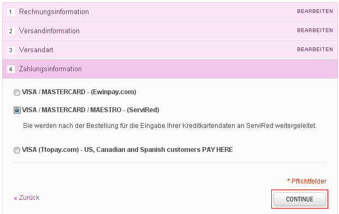
Task: Click the VISA / MASTERCARD (Ewinpay.com) label
Action: [79, 92]
